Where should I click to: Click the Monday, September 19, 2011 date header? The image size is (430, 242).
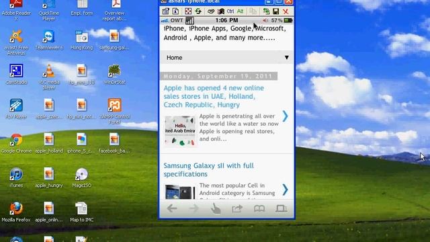[218, 76]
